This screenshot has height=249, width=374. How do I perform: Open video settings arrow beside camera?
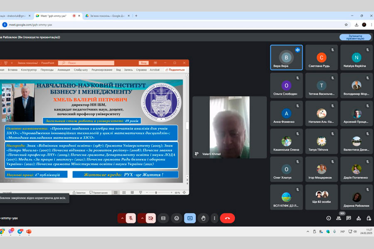point(142,218)
